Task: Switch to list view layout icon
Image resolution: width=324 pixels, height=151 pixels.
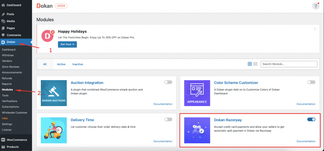Action: 255,64
